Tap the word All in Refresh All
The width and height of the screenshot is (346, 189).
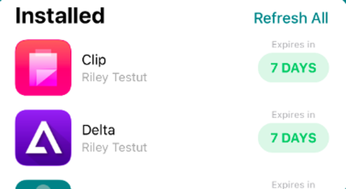(x=320, y=18)
